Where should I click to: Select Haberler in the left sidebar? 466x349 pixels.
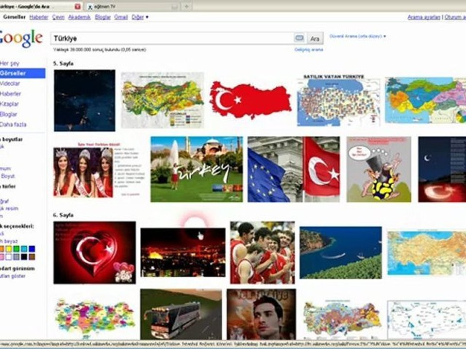coord(11,94)
